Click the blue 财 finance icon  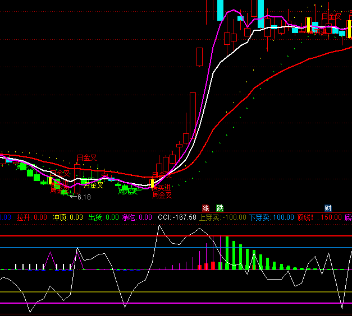click(328, 208)
